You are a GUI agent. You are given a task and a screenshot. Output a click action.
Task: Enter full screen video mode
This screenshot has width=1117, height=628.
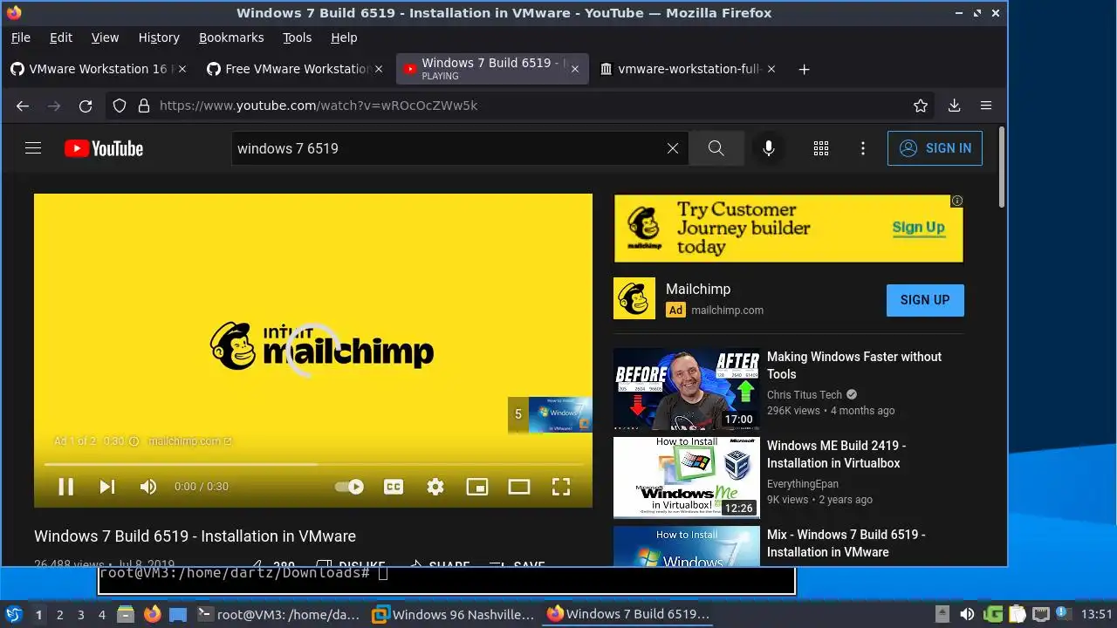[561, 487]
